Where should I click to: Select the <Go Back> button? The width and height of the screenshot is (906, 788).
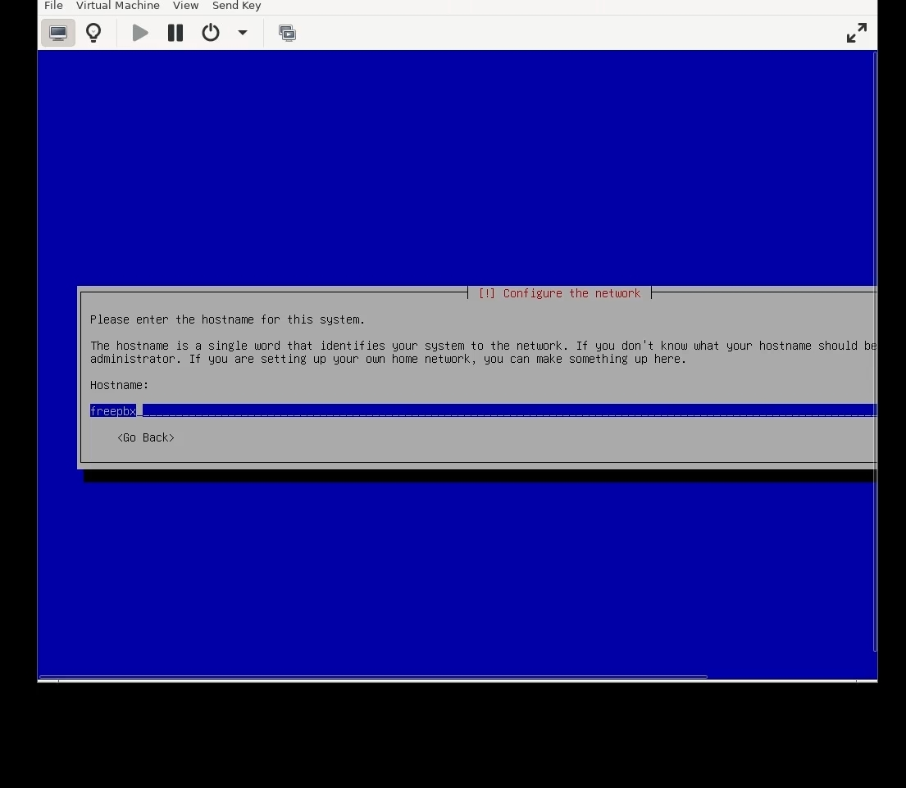click(146, 437)
